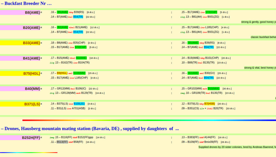The height and width of the screenshot is (157, 276).
Task: Open the yellow B33(AME) breeder label
Action: coord(31,43)
